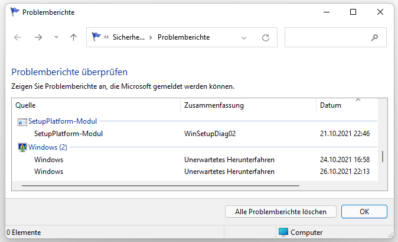The height and width of the screenshot is (242, 398).
Task: Confirm with the OK button
Action: [364, 211]
